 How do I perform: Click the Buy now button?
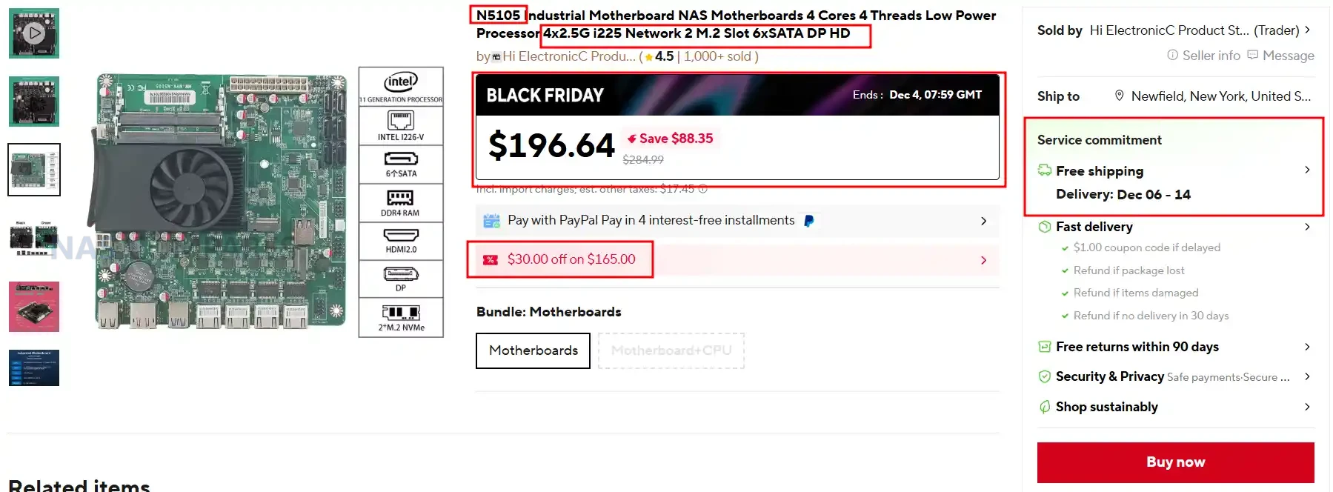[1175, 462]
